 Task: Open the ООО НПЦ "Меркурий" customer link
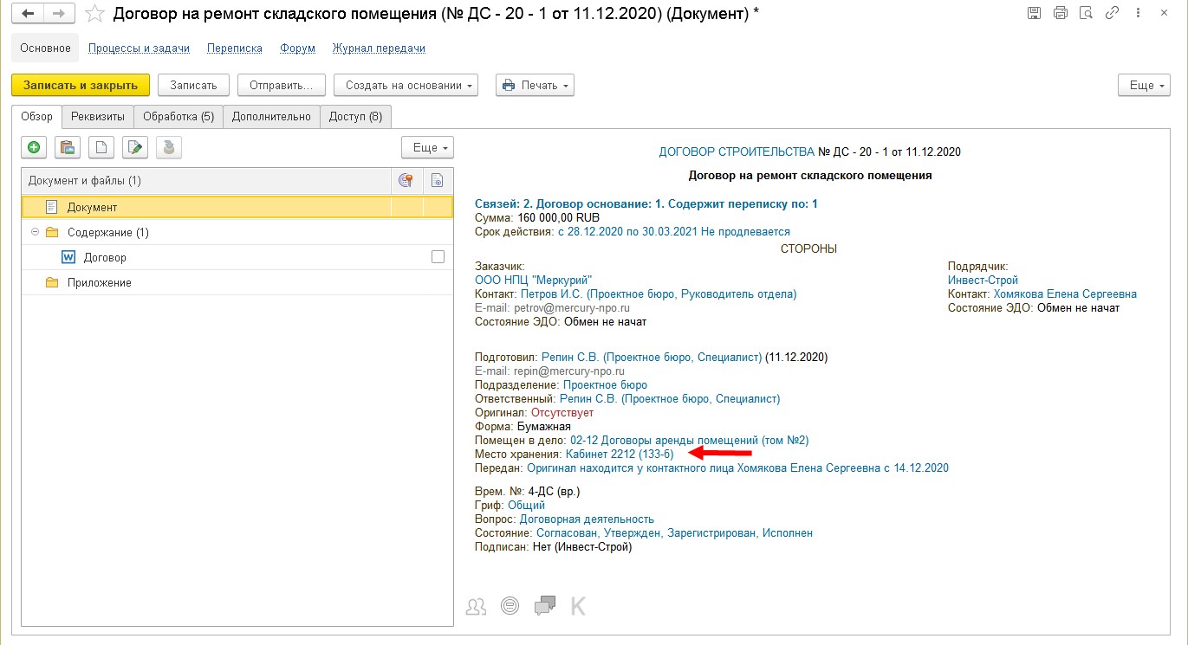pyautogui.click(x=534, y=281)
